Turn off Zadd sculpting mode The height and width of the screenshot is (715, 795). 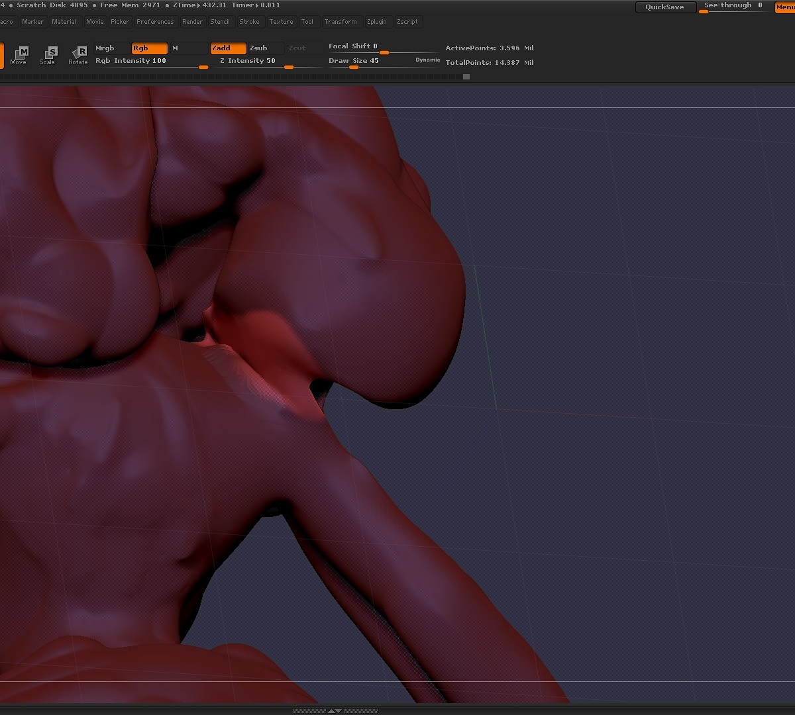tap(228, 48)
